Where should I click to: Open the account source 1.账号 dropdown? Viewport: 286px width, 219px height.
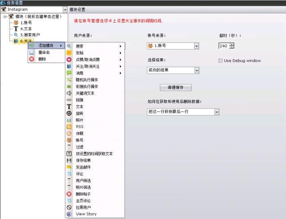point(197,46)
